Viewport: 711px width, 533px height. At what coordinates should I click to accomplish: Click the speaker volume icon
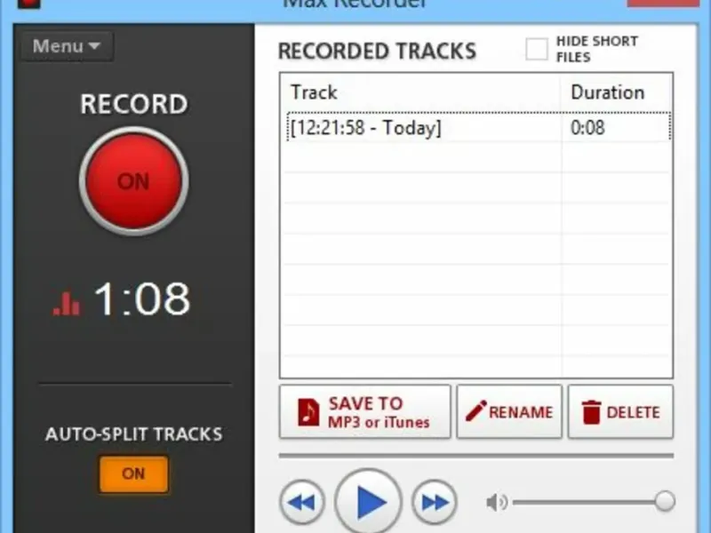[x=497, y=502]
